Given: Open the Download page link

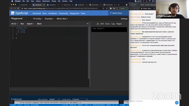Looking at the screenshot, I should tap(37, 13).
